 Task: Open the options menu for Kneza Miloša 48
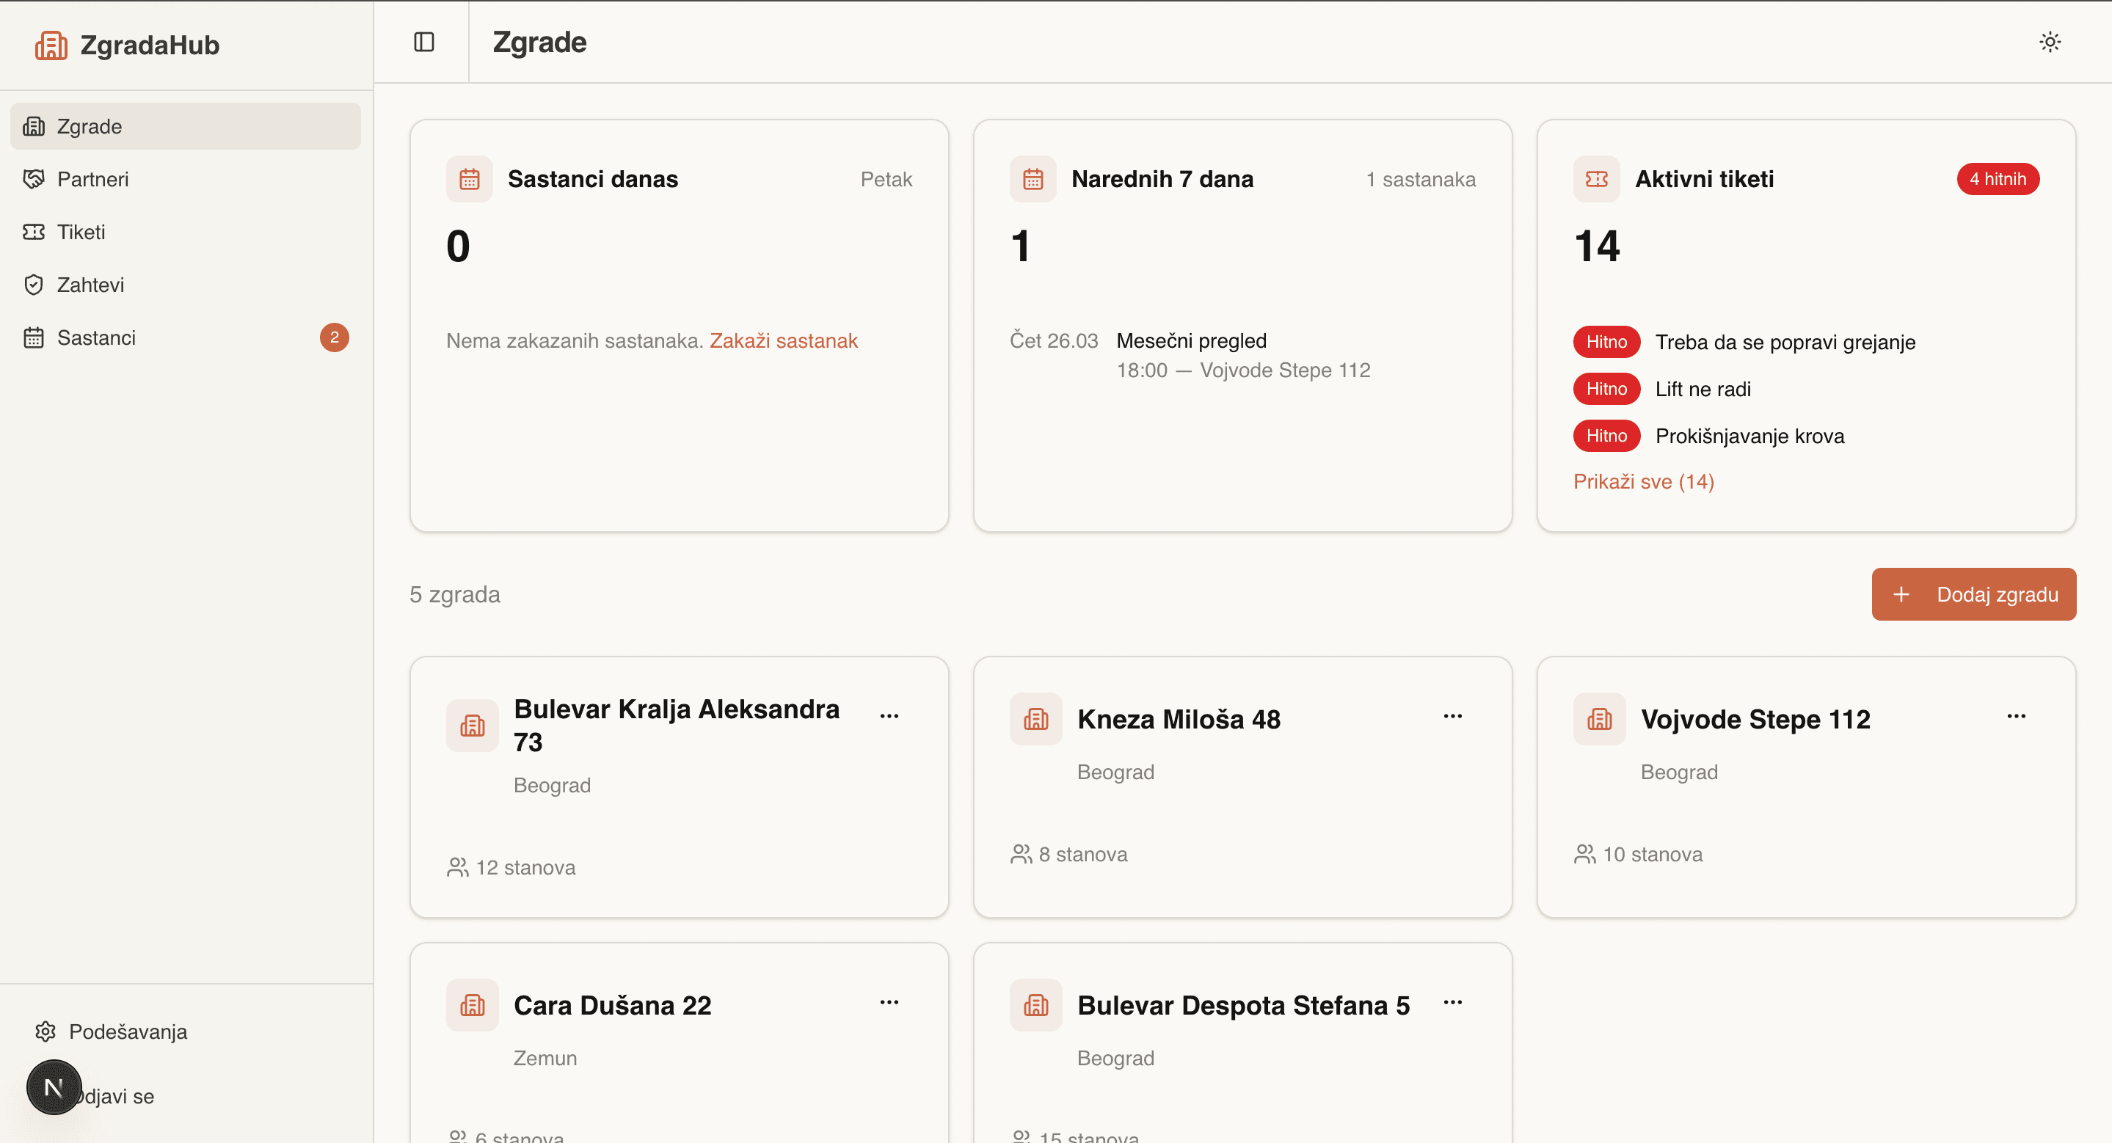coord(1452,715)
